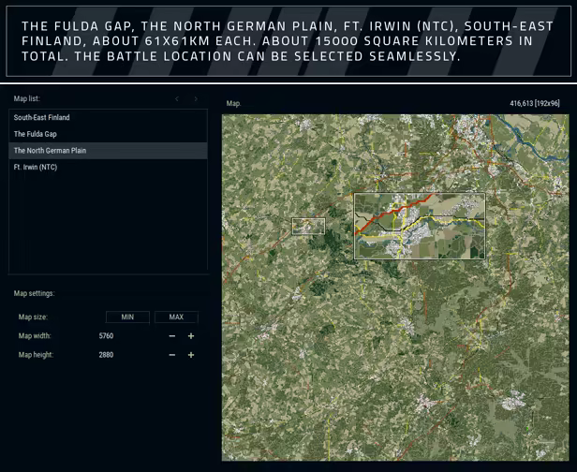Choose The Fulda Gap map
Viewport: 577px width, 472px height.
point(36,134)
